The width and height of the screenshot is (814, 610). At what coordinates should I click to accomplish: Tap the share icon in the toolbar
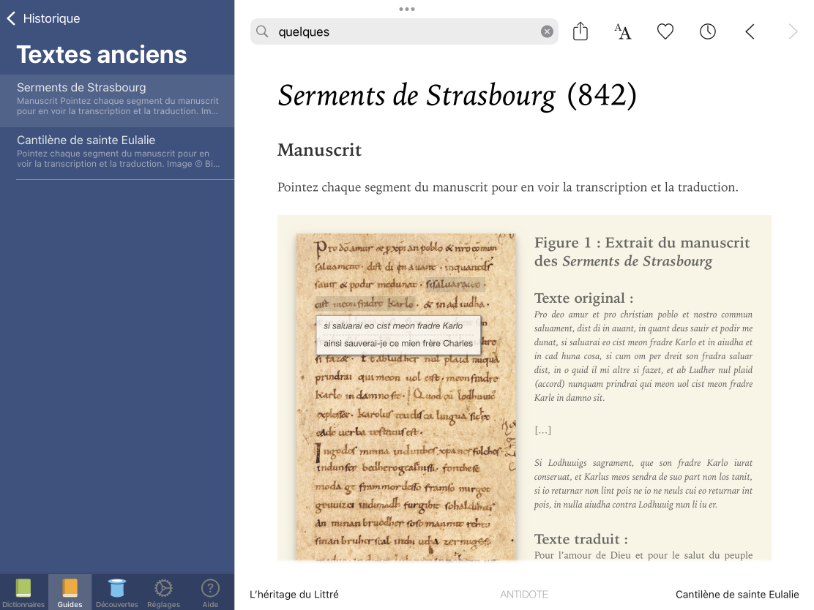pyautogui.click(x=580, y=31)
